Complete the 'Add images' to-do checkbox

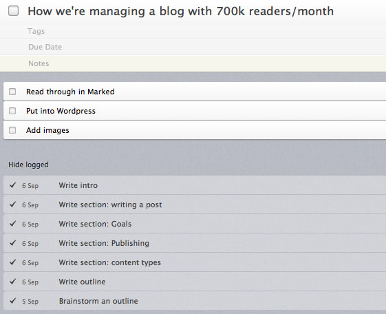pyautogui.click(x=12, y=130)
